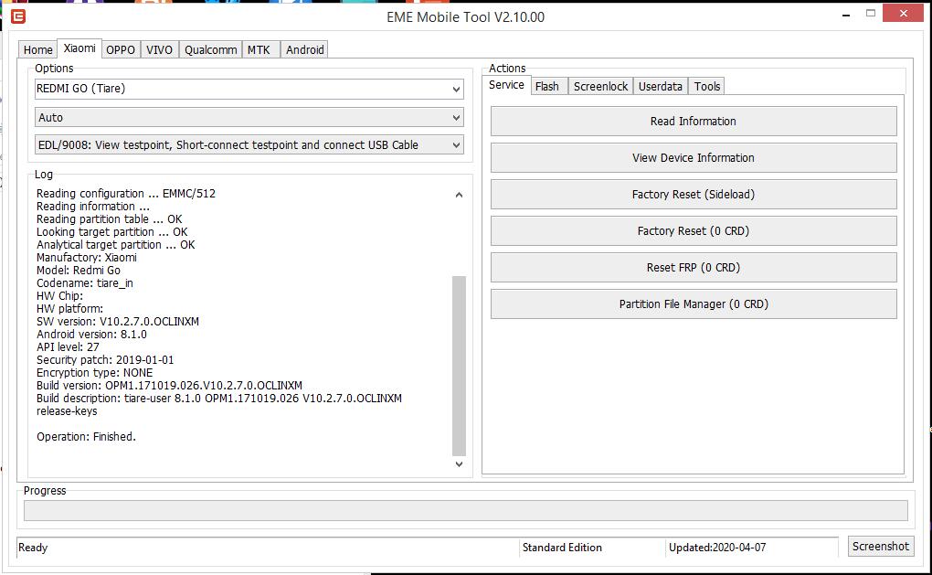Open the Home tab
Image resolution: width=932 pixels, height=575 pixels.
click(x=38, y=50)
